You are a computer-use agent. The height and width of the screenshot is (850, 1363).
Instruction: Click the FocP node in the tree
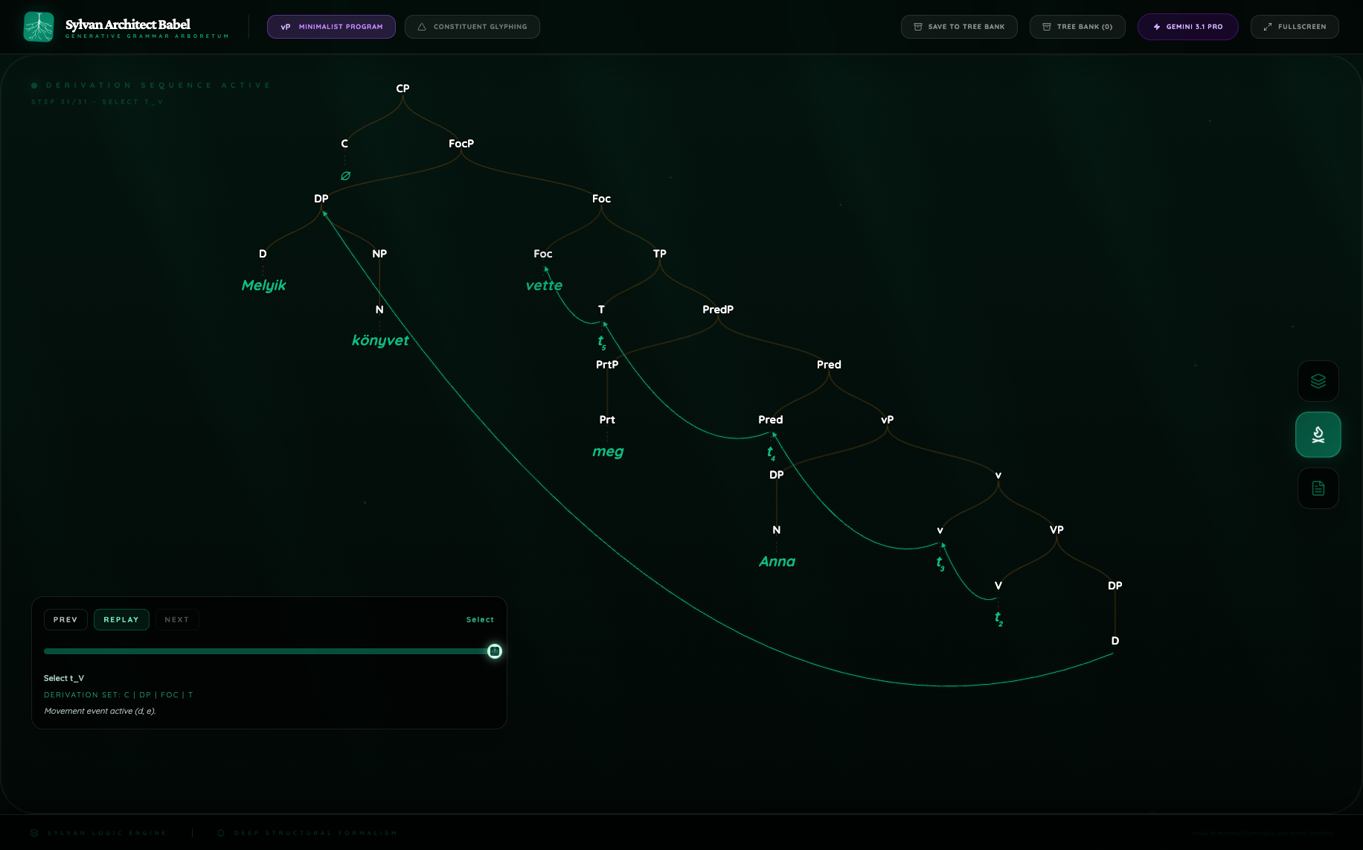point(461,144)
